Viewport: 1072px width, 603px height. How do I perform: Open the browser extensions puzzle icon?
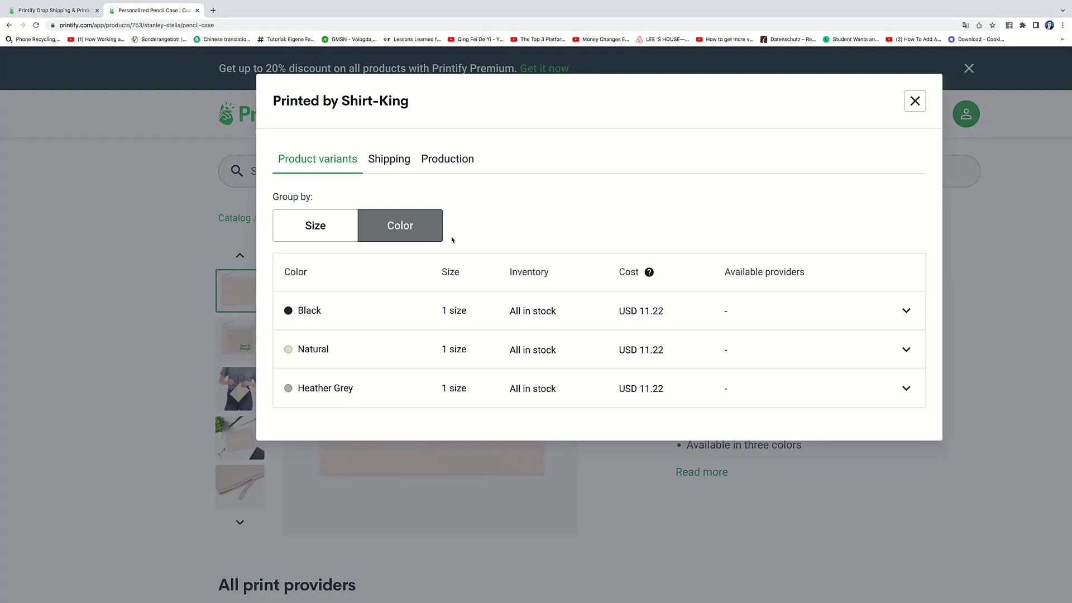[1022, 25]
